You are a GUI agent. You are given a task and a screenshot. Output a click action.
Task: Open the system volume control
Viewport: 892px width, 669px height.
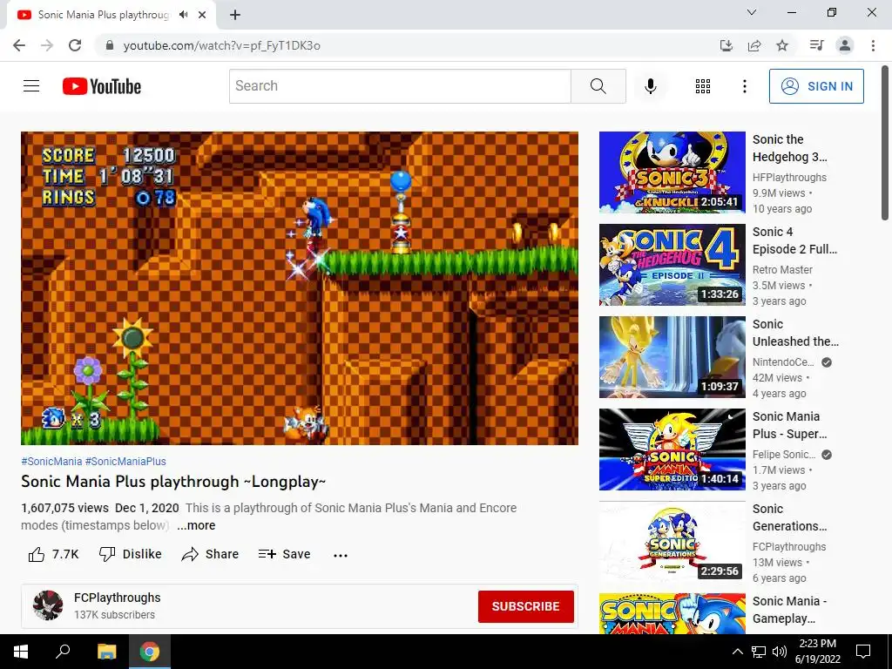pyautogui.click(x=780, y=652)
